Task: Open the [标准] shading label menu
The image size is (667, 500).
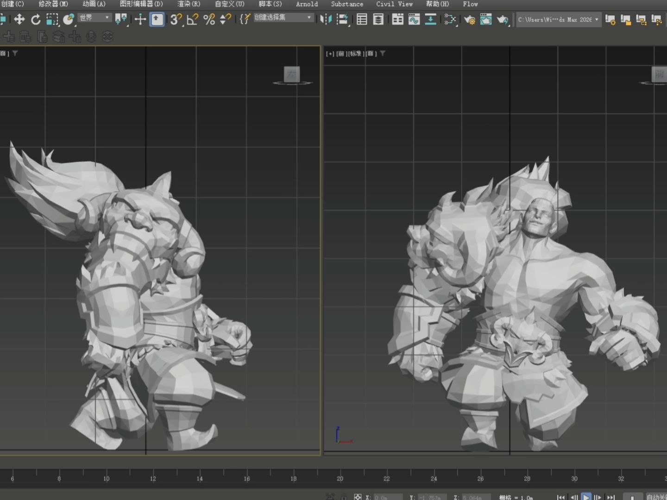Action: coord(356,54)
